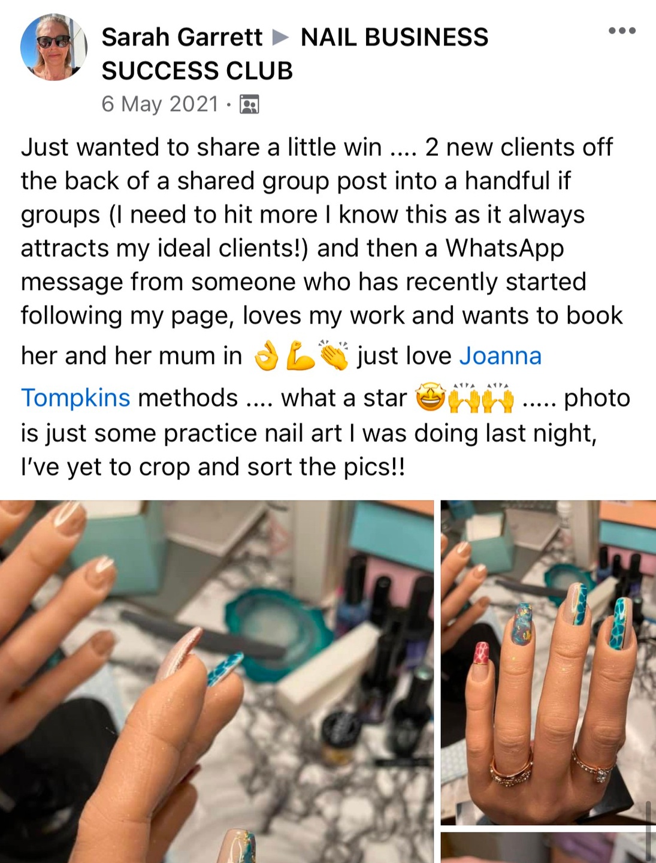Click the flexed bicep emoji

pos(301,357)
